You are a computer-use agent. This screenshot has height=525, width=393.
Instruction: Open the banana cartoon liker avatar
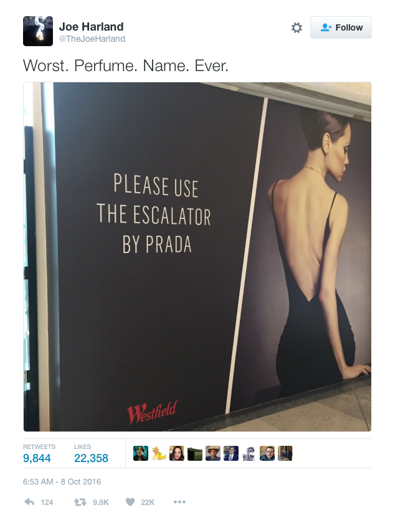159,453
